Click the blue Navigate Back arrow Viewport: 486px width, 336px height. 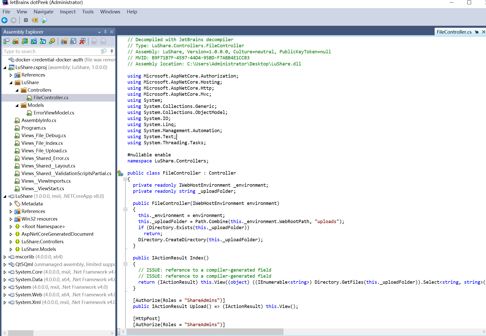click(x=5, y=20)
